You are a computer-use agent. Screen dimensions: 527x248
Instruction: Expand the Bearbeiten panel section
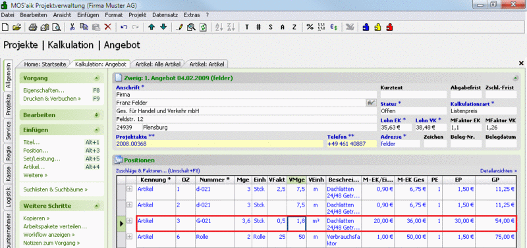[97, 115]
